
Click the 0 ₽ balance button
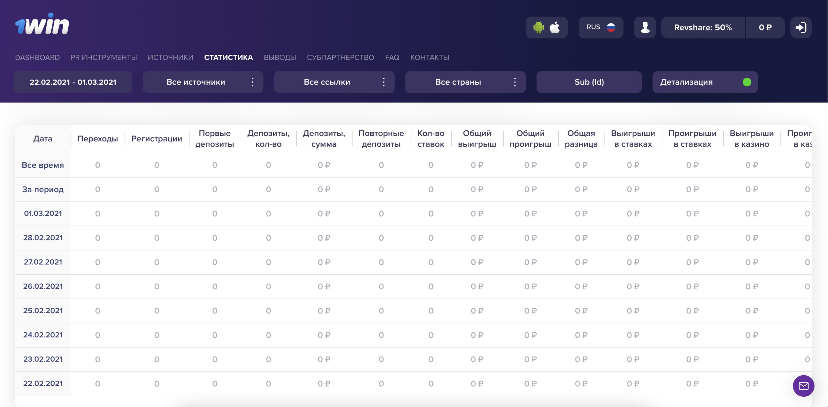click(x=765, y=27)
